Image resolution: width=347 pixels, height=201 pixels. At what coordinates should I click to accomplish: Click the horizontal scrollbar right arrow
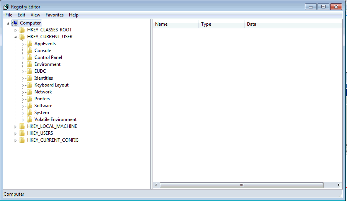(x=339, y=185)
